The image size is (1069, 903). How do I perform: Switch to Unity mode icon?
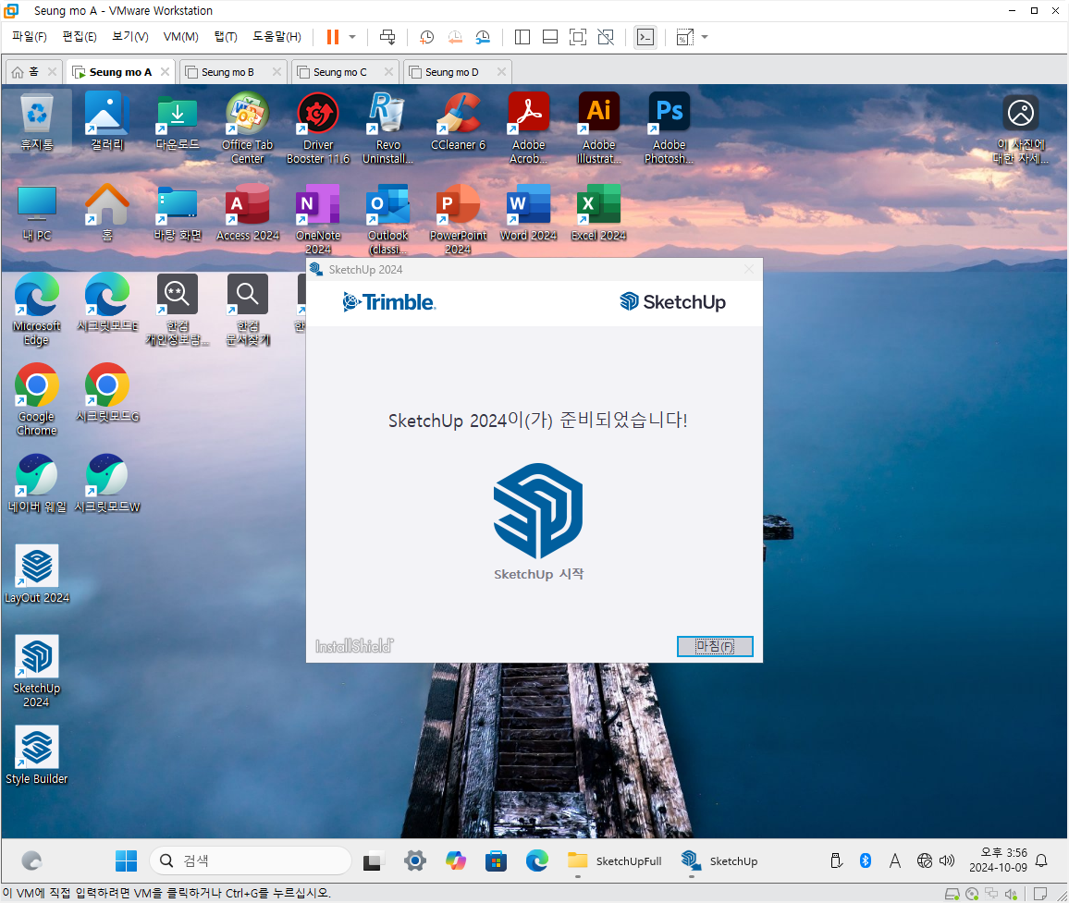[606, 37]
